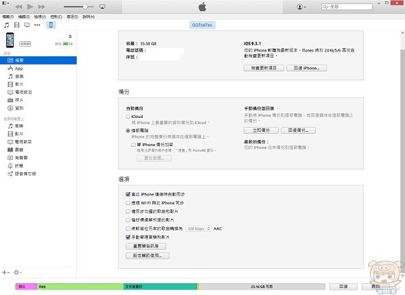Enable sync with this iPhone over Wi-Fi checkbox
Image resolution: width=405 pixels, height=295 pixels.
coord(128,203)
